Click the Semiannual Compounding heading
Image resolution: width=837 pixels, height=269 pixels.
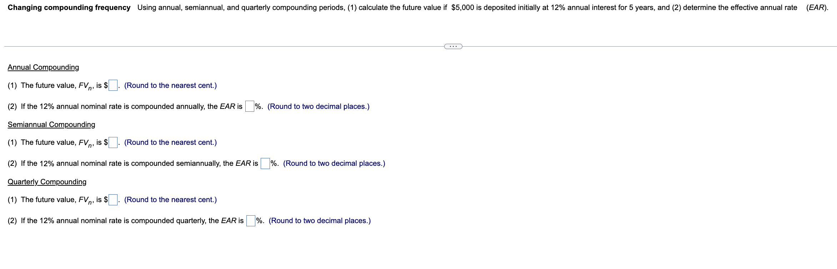[x=51, y=124]
